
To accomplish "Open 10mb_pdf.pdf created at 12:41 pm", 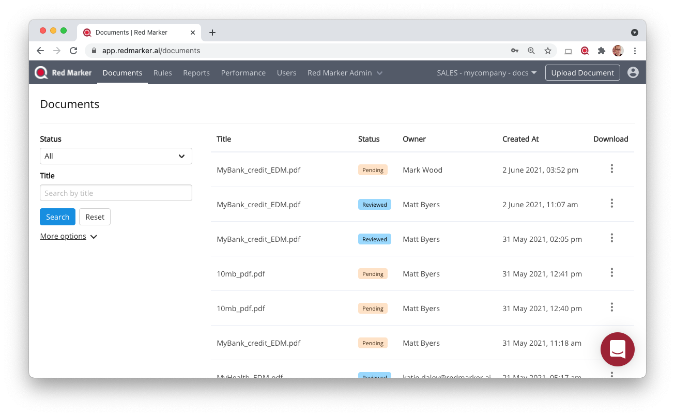I will [x=241, y=274].
